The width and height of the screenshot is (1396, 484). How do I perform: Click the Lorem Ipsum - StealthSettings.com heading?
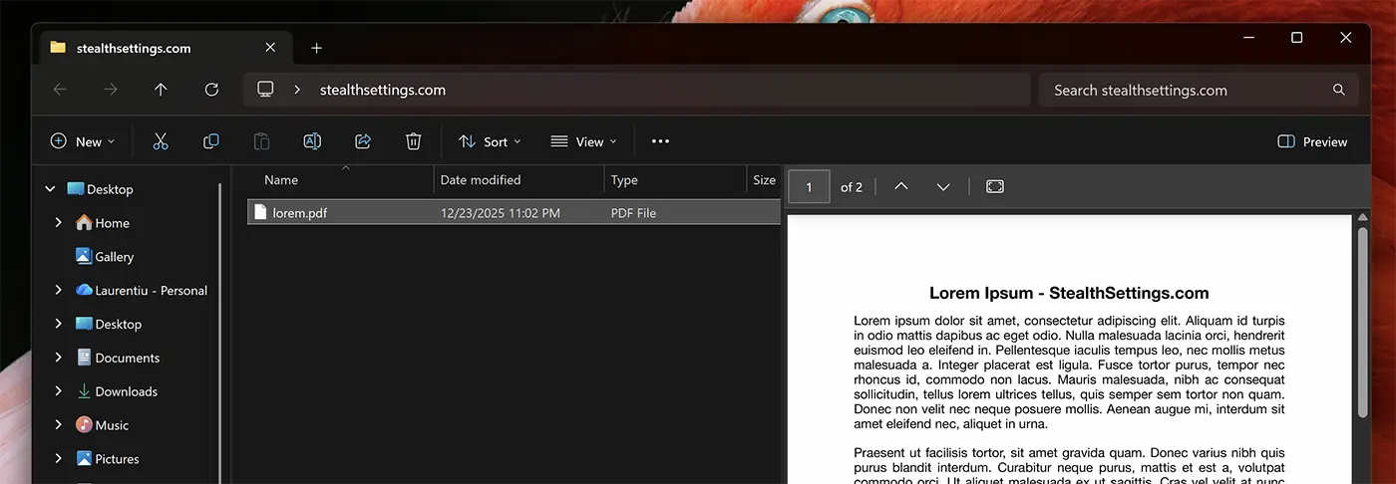coord(1069,293)
